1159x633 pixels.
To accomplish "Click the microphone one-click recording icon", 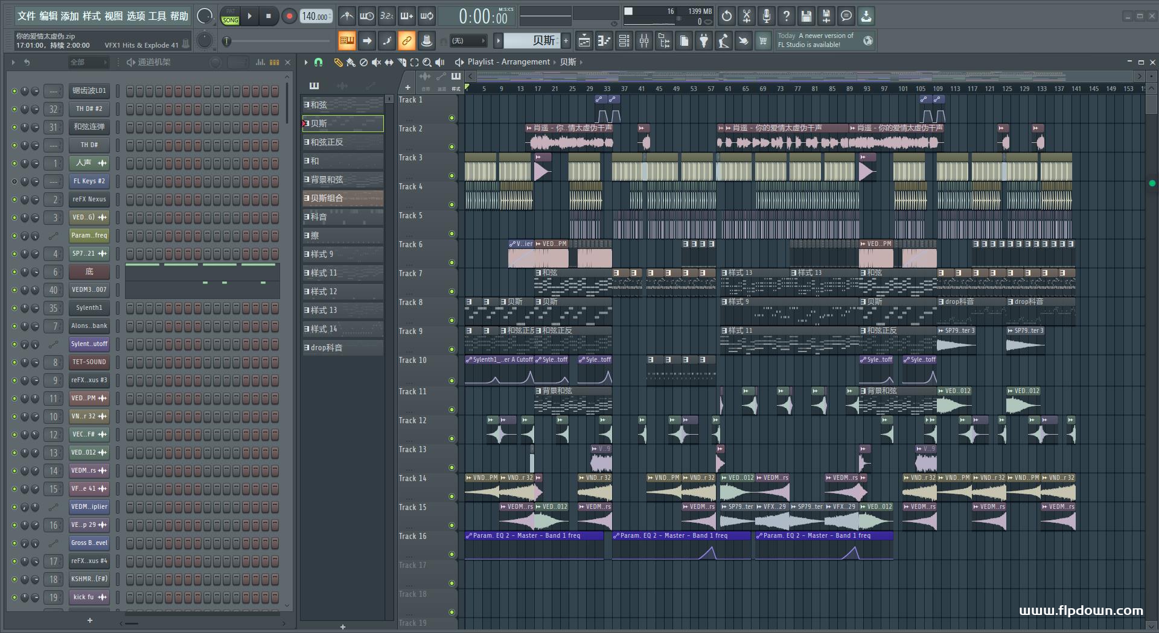I will coord(767,16).
